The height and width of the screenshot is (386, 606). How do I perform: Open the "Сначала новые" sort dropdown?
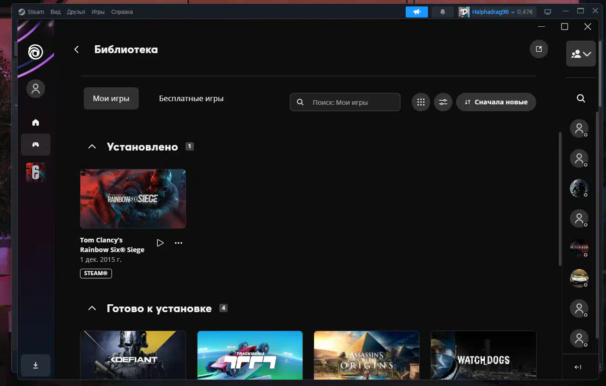tap(496, 102)
